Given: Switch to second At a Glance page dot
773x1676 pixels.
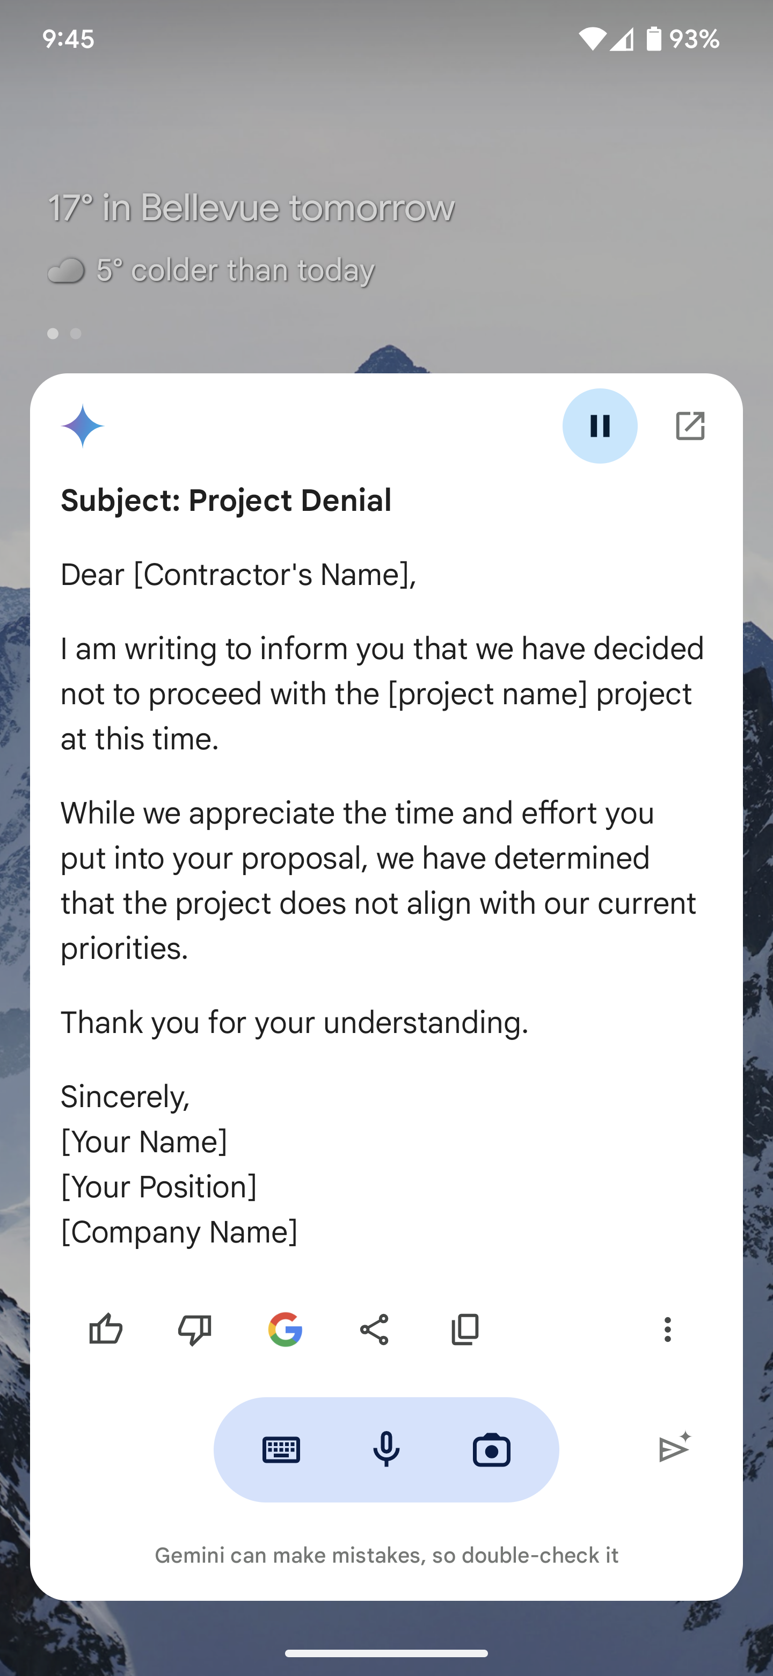Looking at the screenshot, I should pos(76,334).
